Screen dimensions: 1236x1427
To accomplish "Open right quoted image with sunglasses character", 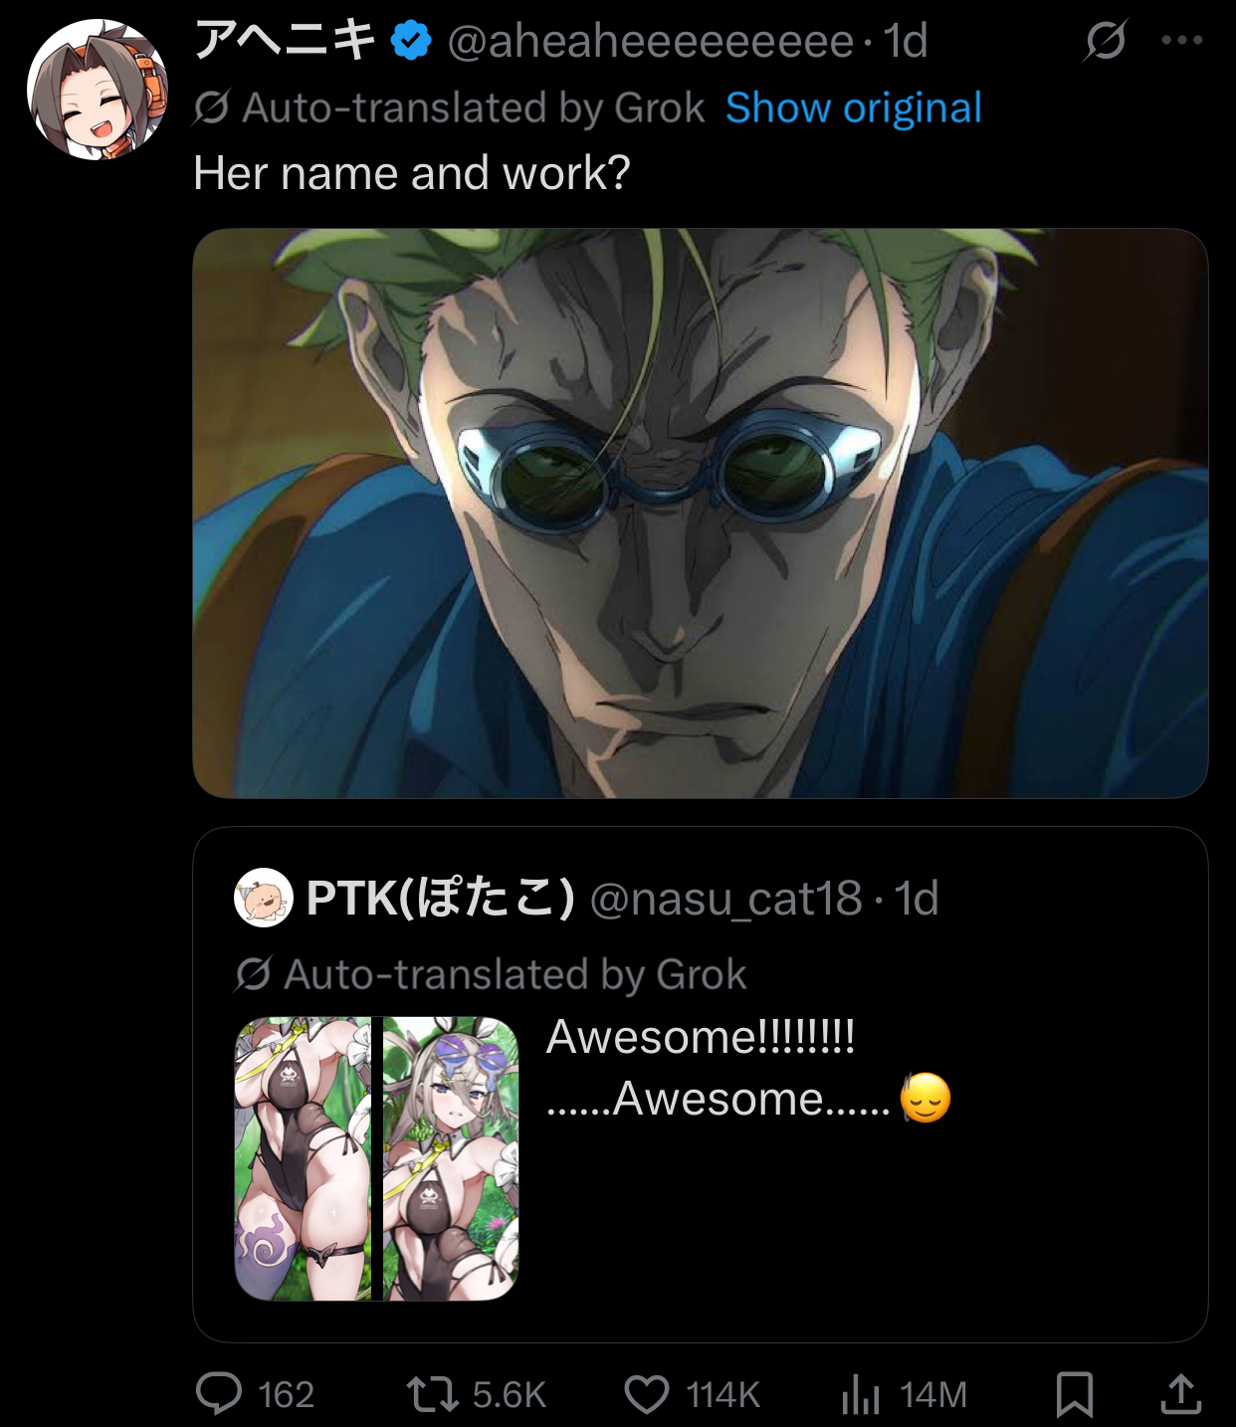I will pos(451,1158).
